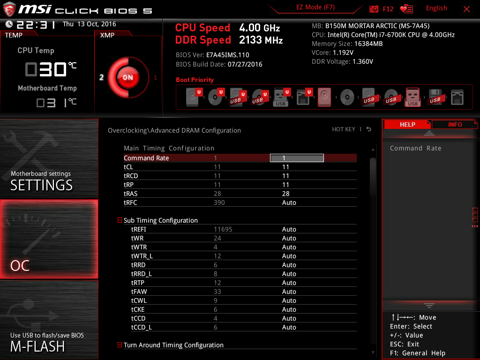Select the tRCD row

[240, 176]
